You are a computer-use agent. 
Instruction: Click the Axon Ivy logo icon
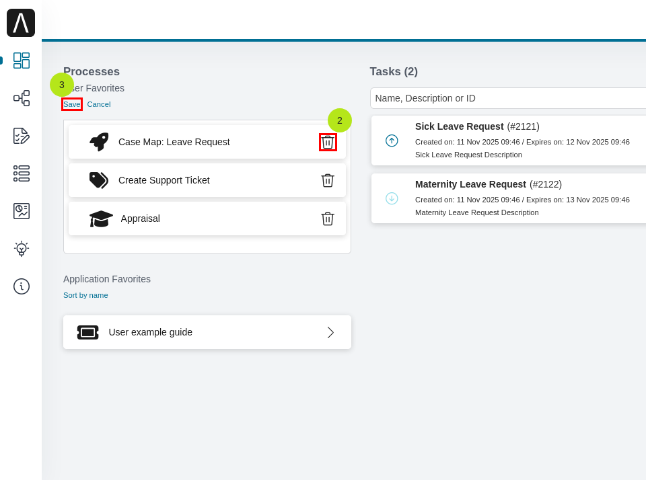click(x=21, y=23)
